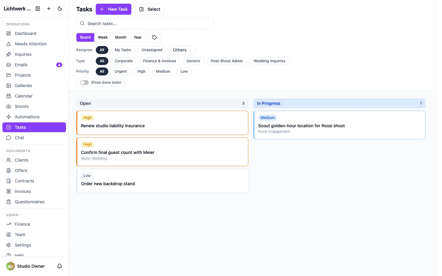
Task: Click the SO user avatar
Action: click(x=10, y=266)
